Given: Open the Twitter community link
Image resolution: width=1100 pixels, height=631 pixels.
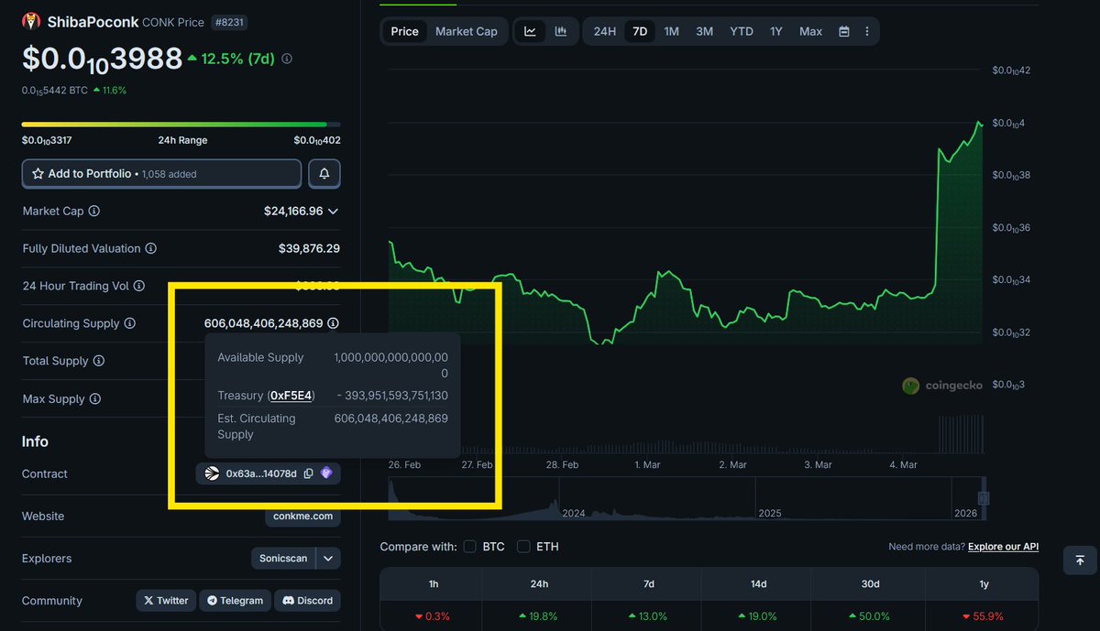Looking at the screenshot, I should pyautogui.click(x=166, y=601).
